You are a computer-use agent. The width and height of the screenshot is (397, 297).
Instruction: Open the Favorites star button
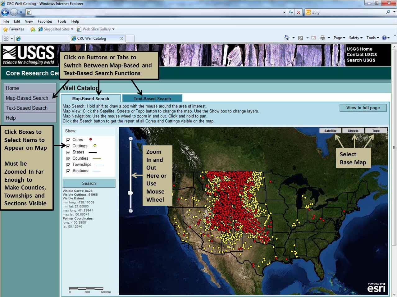(13, 29)
